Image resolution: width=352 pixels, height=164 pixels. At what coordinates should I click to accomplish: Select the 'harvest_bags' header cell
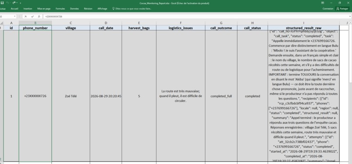(139, 28)
